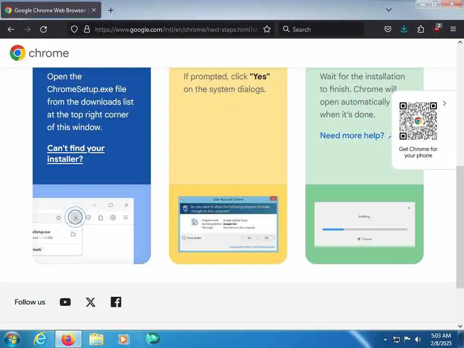The image size is (464, 348).
Task: Open the extensions puzzle icon
Action: tap(420, 29)
